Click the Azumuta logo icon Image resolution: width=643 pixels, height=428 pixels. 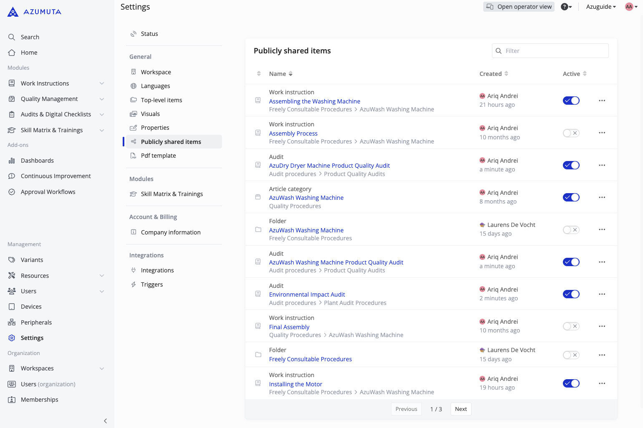click(13, 12)
